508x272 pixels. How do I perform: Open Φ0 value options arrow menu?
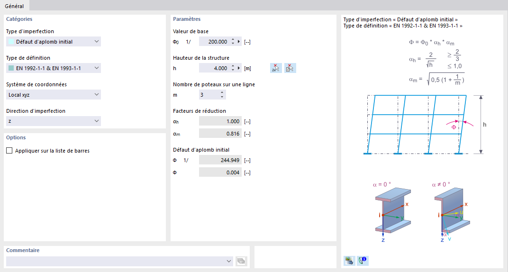239,41
